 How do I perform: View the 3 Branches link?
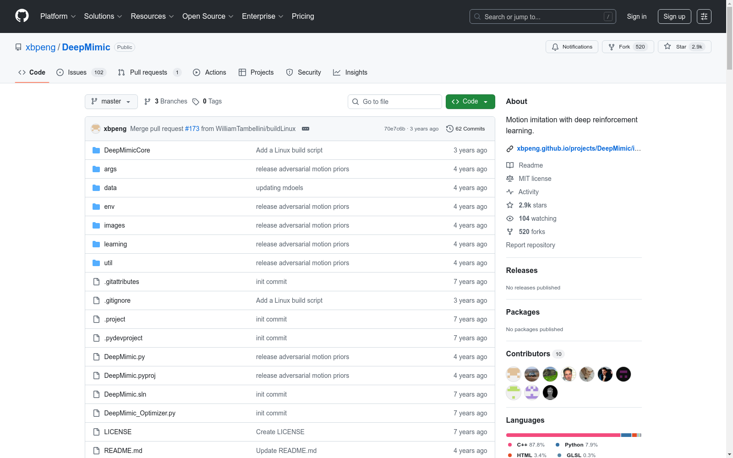[x=166, y=102]
